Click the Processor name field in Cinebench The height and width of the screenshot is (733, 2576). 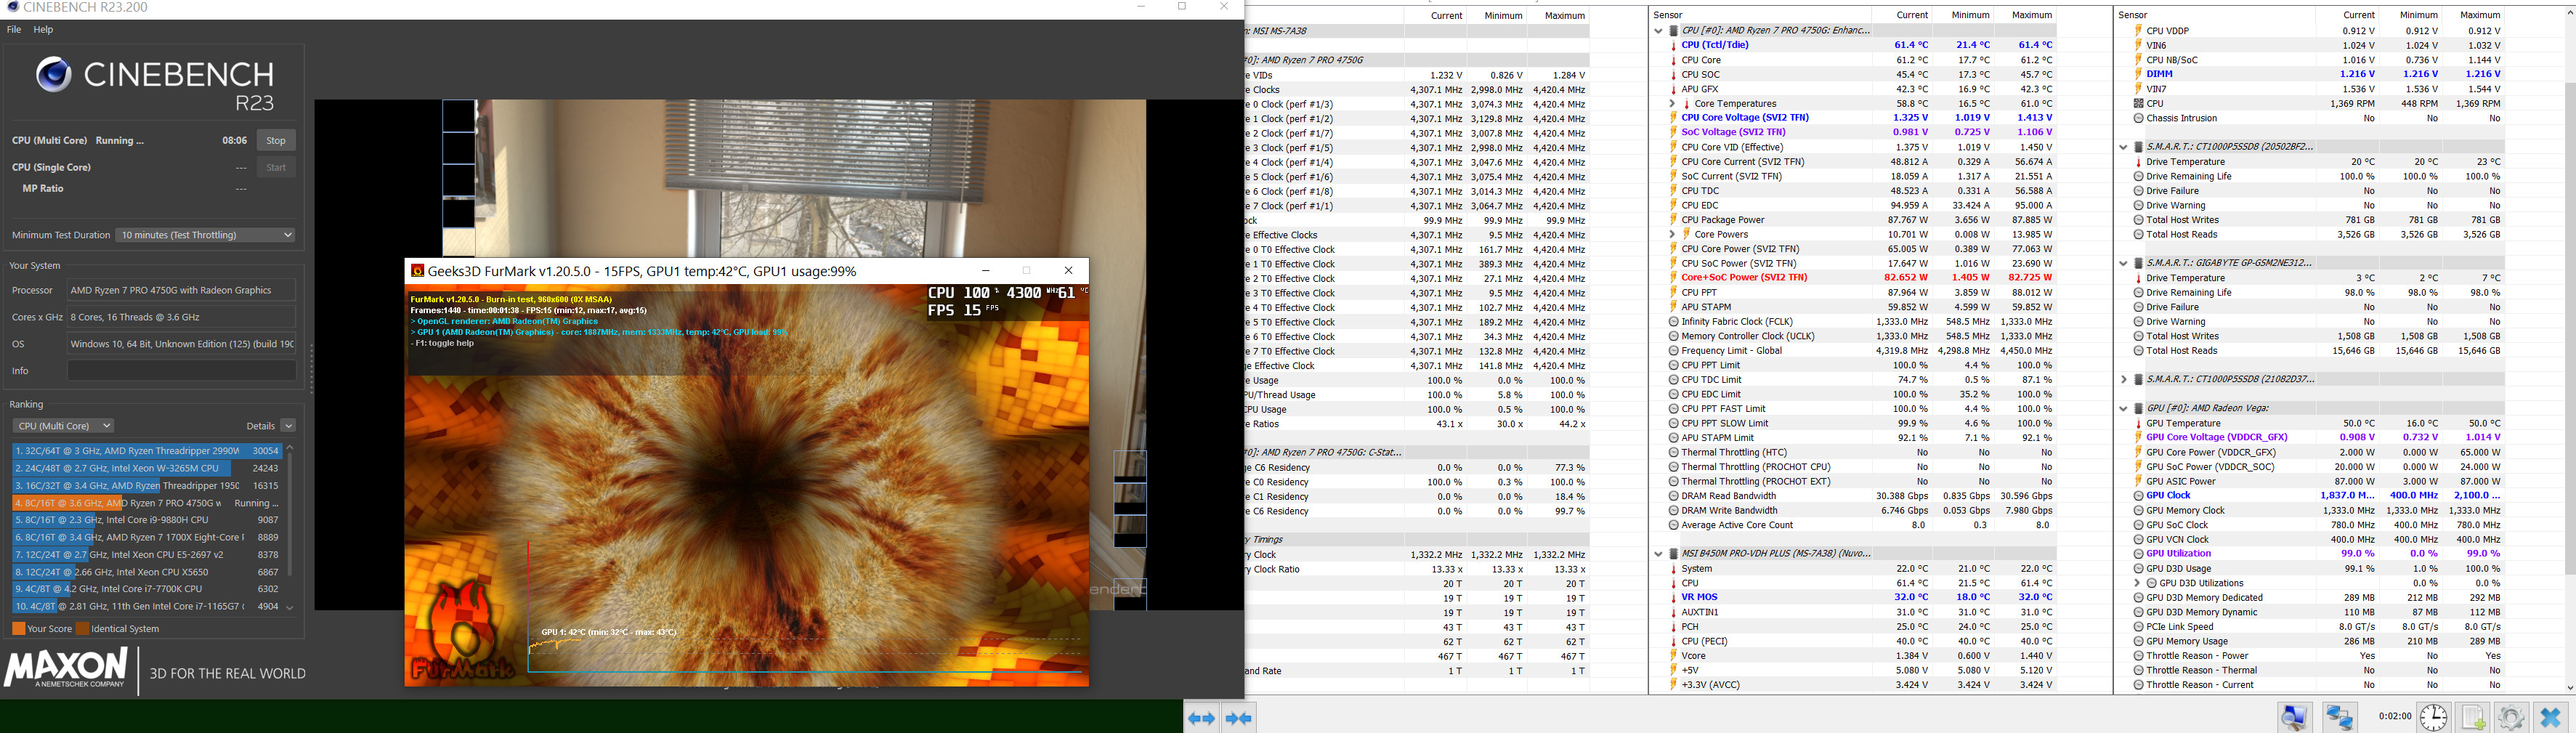click(x=182, y=291)
